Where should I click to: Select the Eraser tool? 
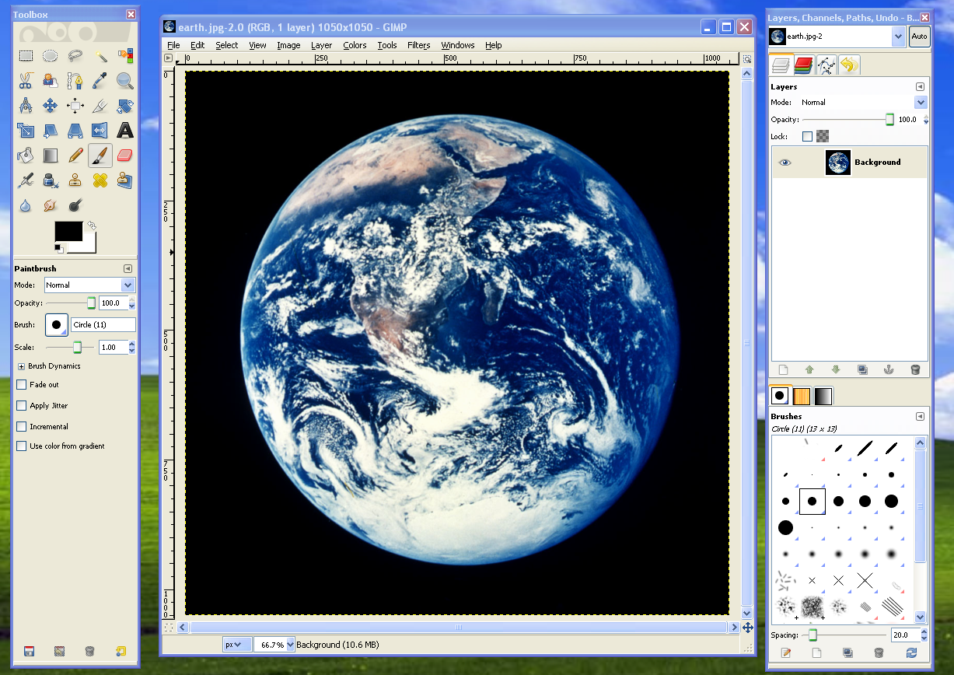pyautogui.click(x=124, y=156)
